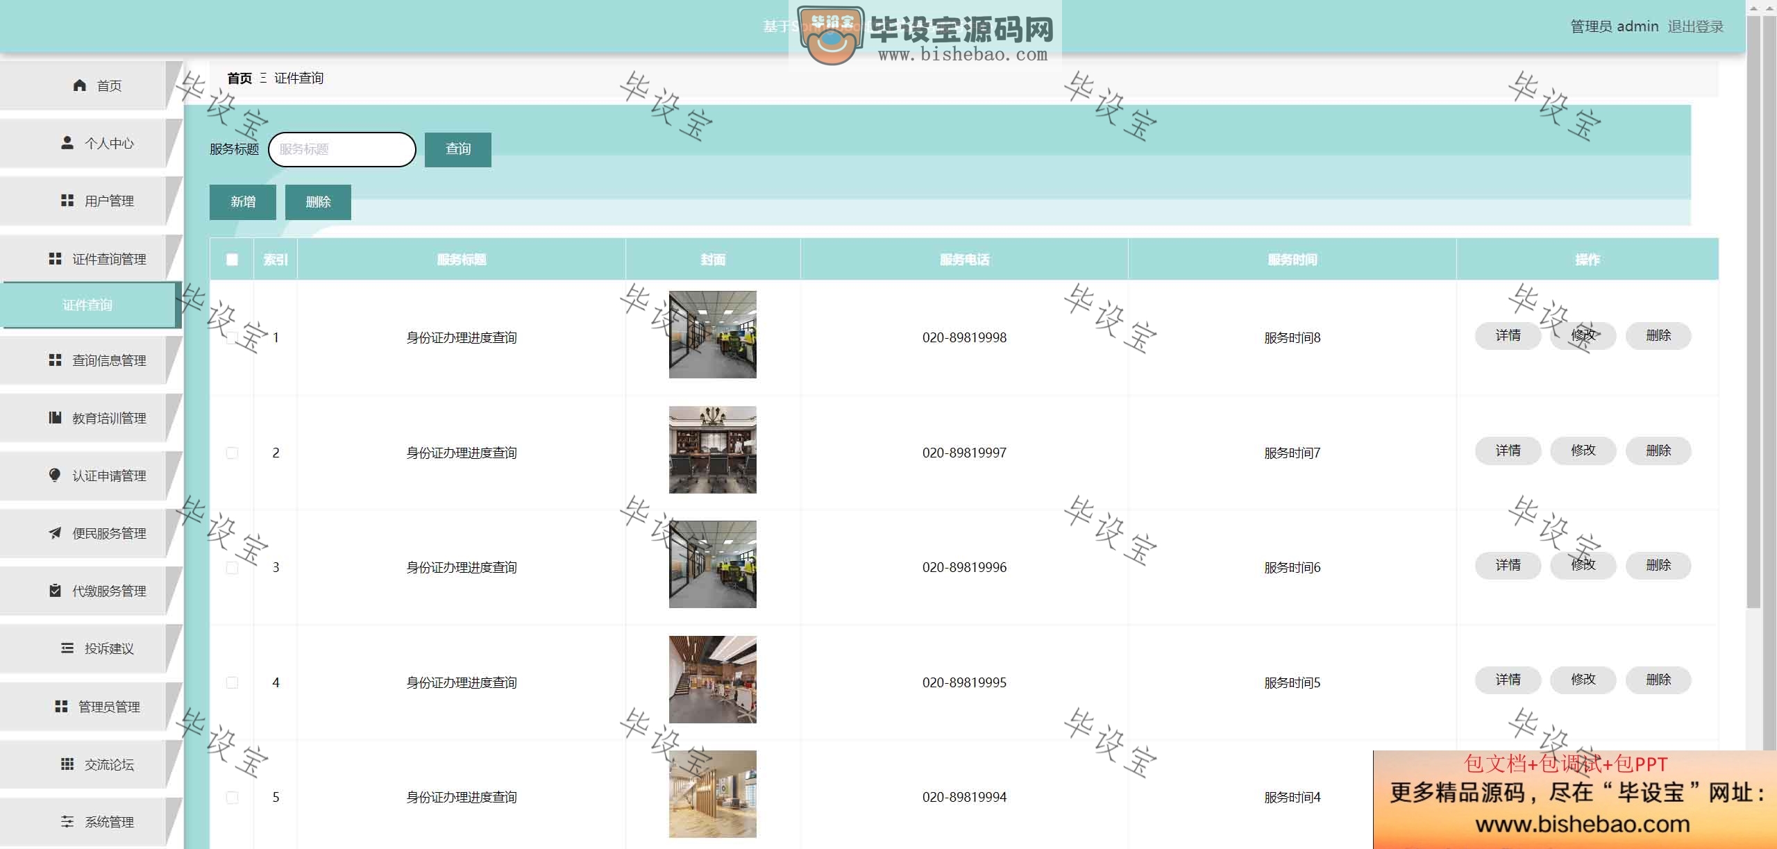Click the scrollbar up arrow
1777x849 pixels.
(x=1753, y=8)
